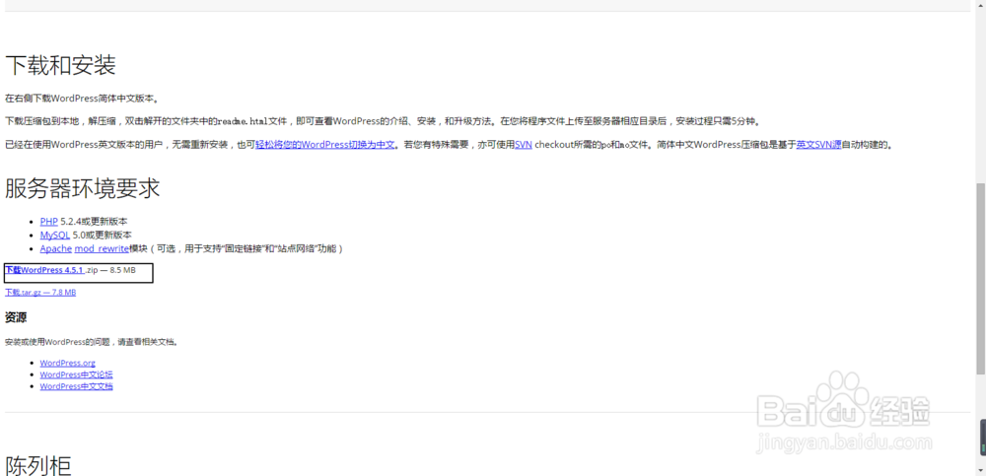Open the PHP requirement link

point(48,222)
